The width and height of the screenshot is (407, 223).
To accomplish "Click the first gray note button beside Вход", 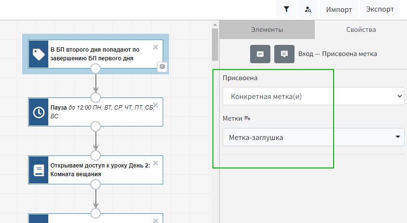I will point(260,54).
